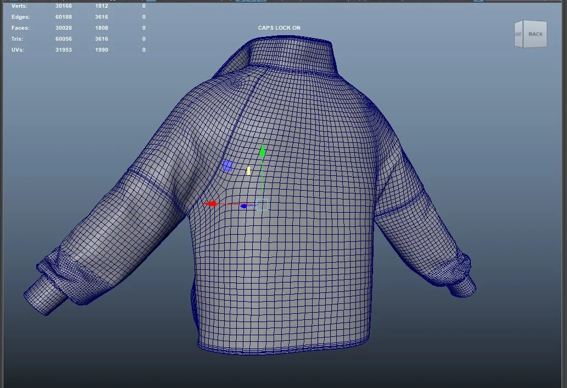Click the yellow plane handle near the gizmo
Viewport: 567px width, 388px height.
point(248,171)
